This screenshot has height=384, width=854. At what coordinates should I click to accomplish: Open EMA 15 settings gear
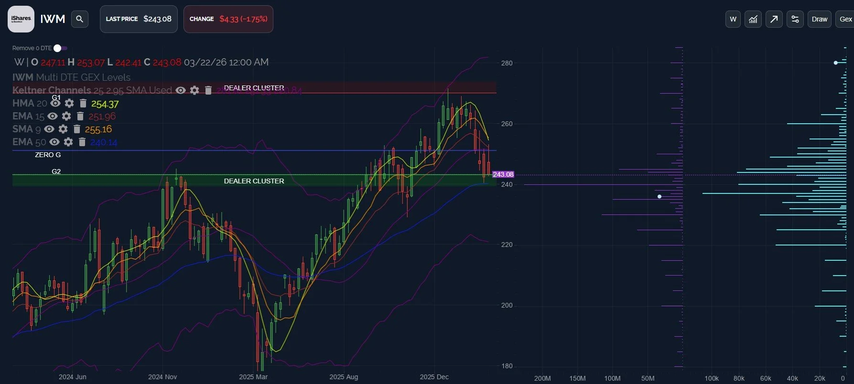(66, 116)
